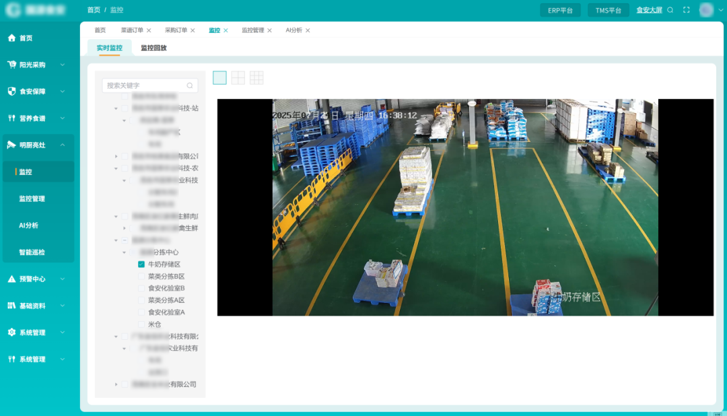The height and width of the screenshot is (416, 727).
Task: Close the AI分析 tab
Action: (308, 30)
